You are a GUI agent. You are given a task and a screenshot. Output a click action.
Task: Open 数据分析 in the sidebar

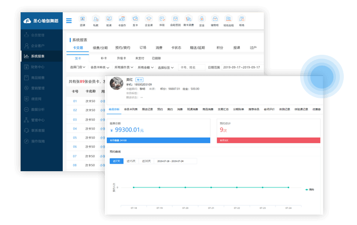click(41, 110)
